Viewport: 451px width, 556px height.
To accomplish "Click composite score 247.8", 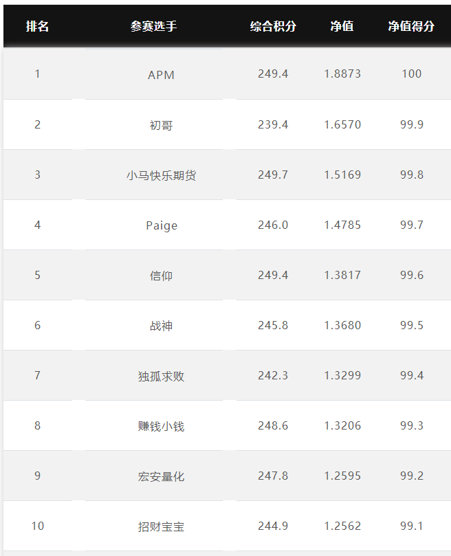I will pyautogui.click(x=273, y=476).
